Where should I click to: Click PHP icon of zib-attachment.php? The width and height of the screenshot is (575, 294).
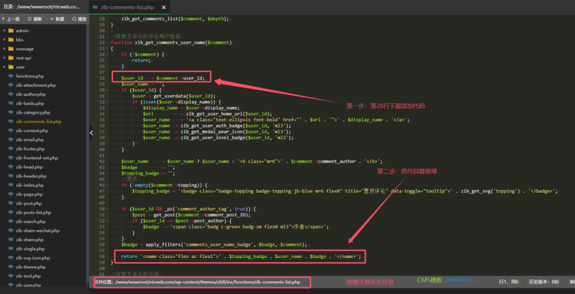coord(11,85)
